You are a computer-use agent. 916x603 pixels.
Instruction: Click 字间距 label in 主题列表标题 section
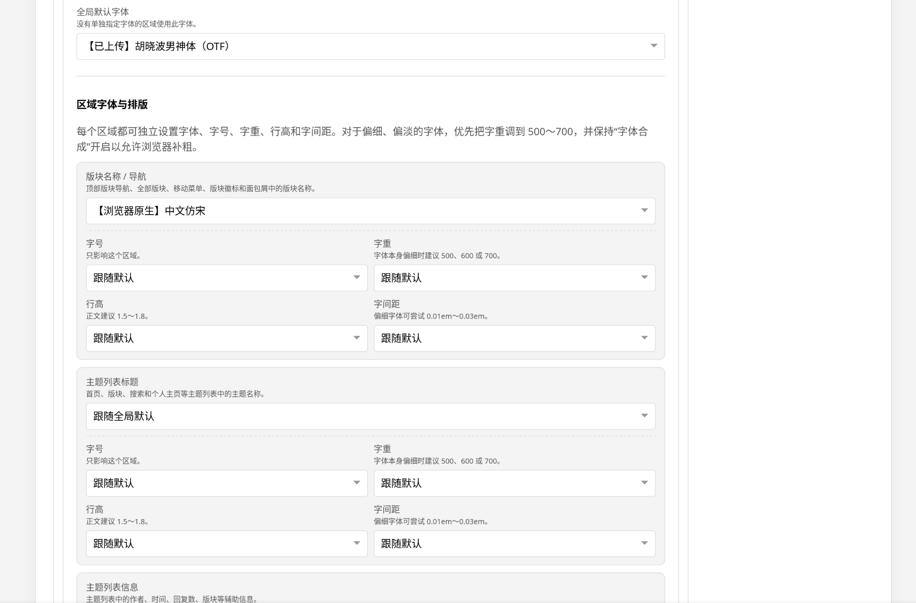(x=387, y=509)
